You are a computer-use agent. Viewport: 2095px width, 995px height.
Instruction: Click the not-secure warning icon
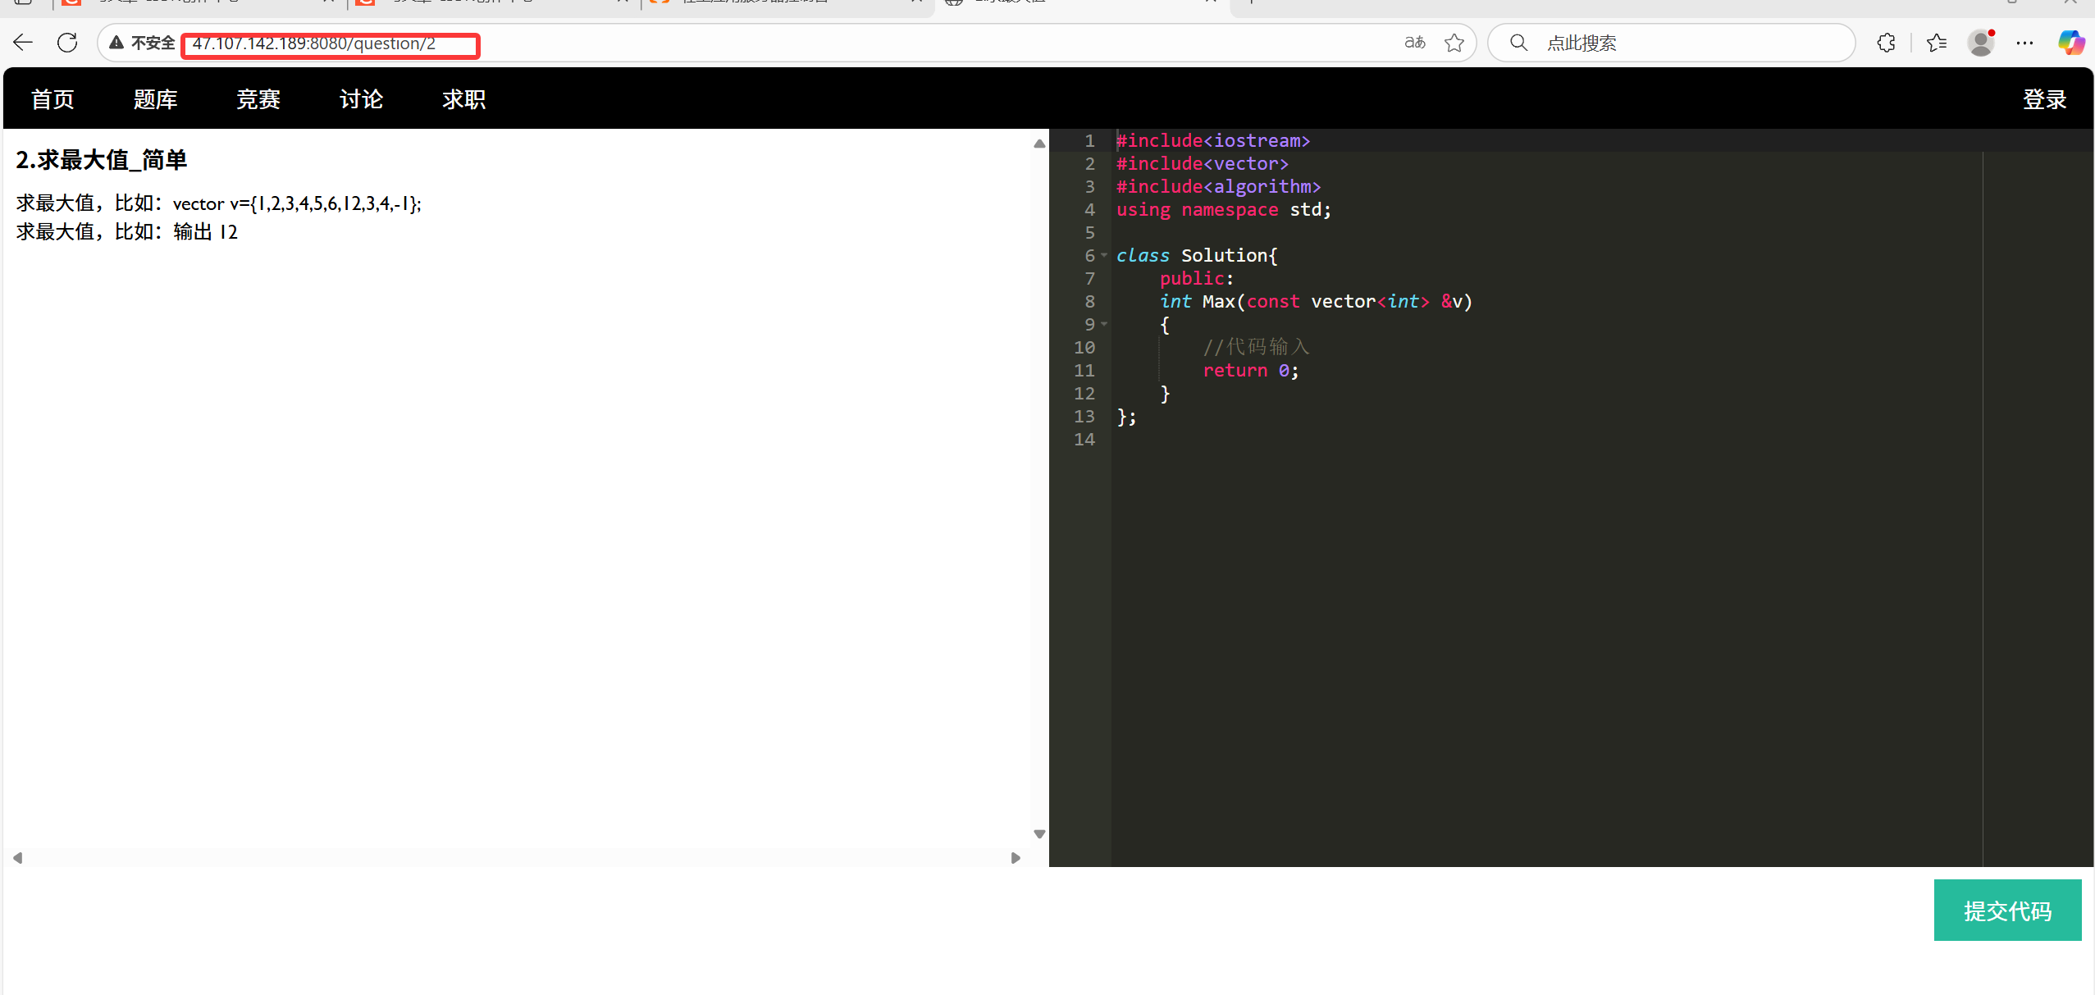click(116, 43)
